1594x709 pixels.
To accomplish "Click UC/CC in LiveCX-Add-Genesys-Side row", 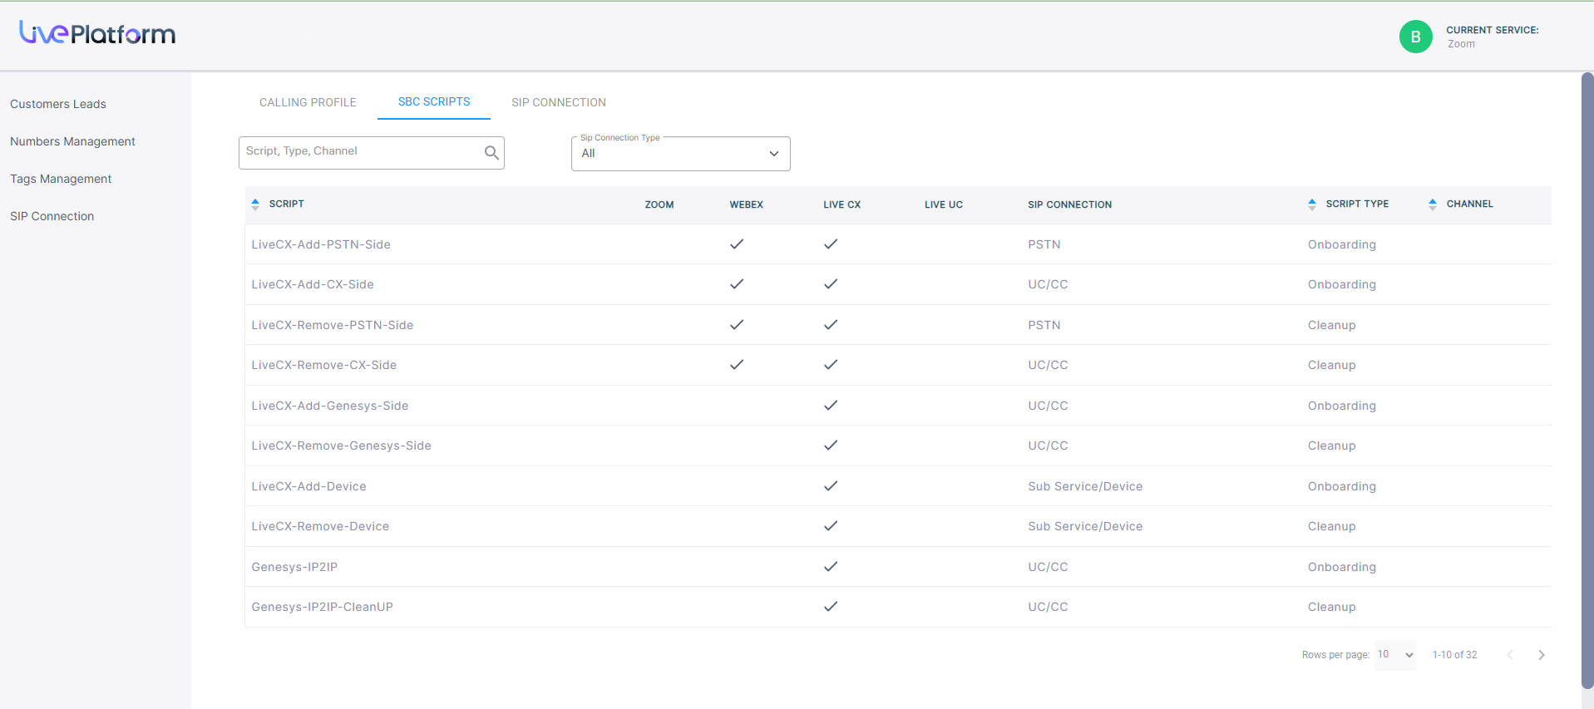I will [1048, 406].
